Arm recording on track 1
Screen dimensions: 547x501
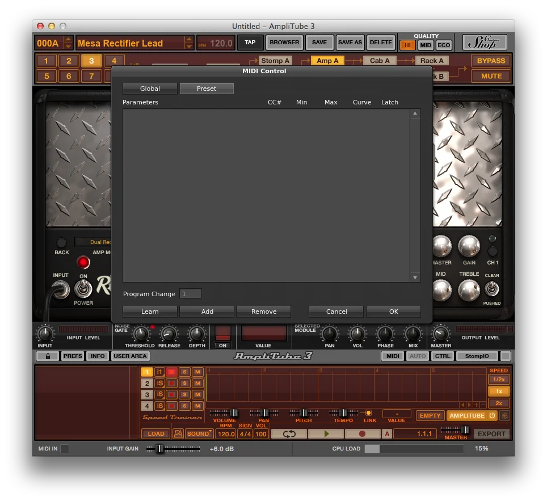point(172,372)
